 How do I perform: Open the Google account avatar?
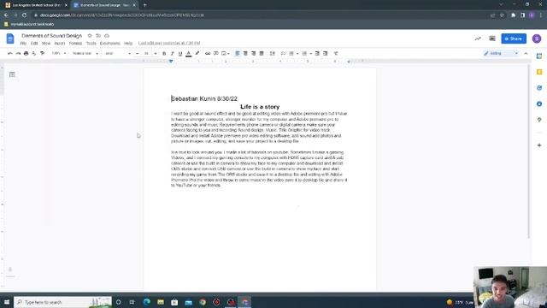(537, 38)
